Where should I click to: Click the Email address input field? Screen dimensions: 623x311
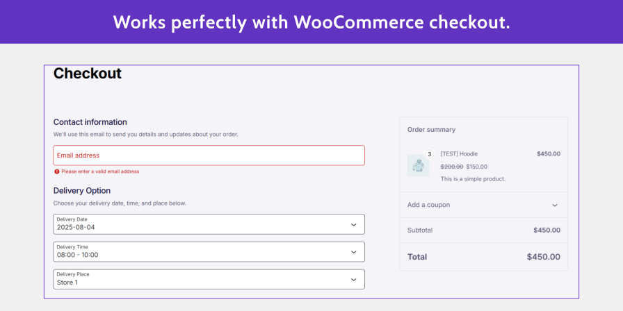pyautogui.click(x=209, y=155)
